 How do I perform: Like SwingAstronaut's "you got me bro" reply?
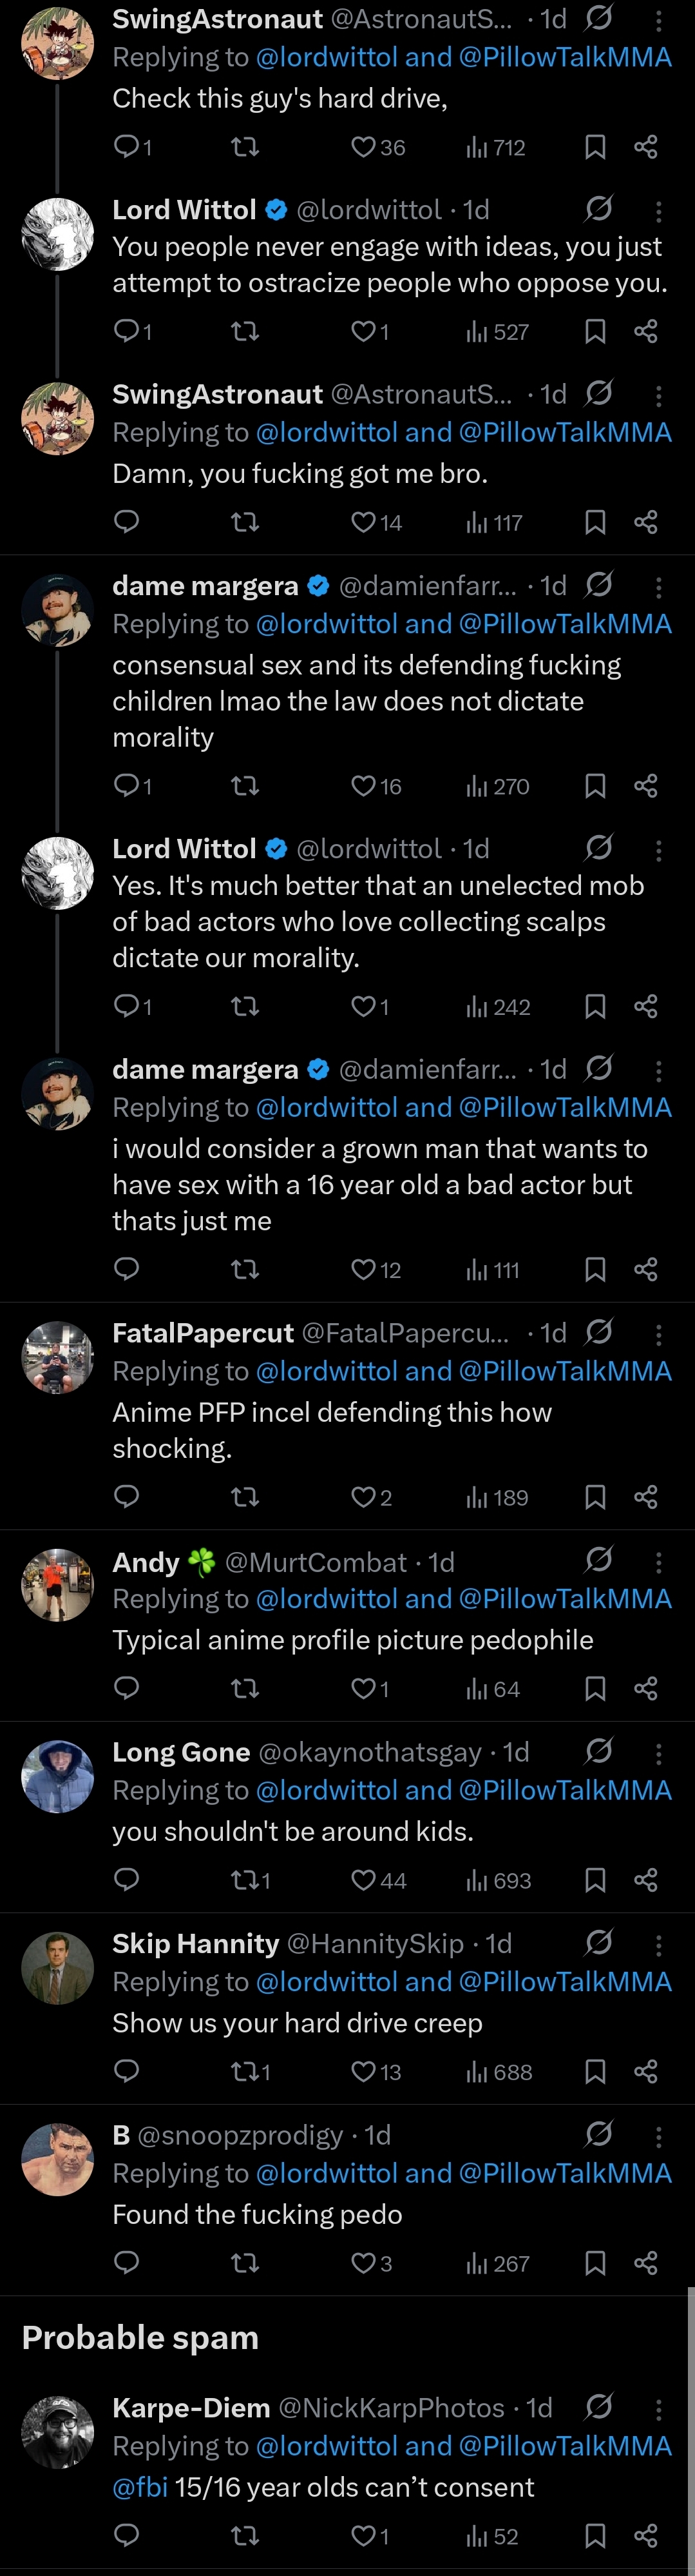click(363, 522)
